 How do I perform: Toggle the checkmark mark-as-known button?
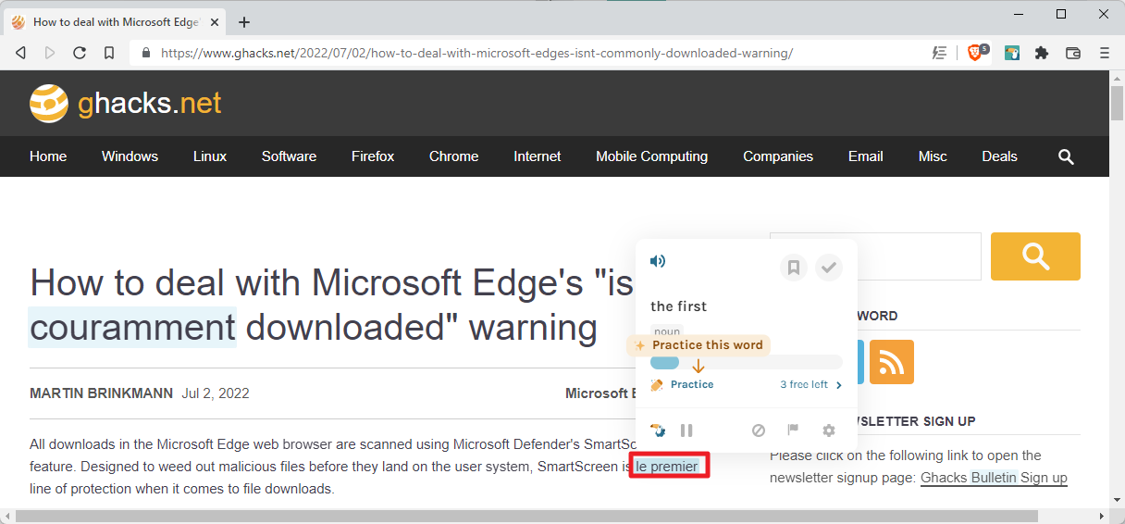coord(829,268)
